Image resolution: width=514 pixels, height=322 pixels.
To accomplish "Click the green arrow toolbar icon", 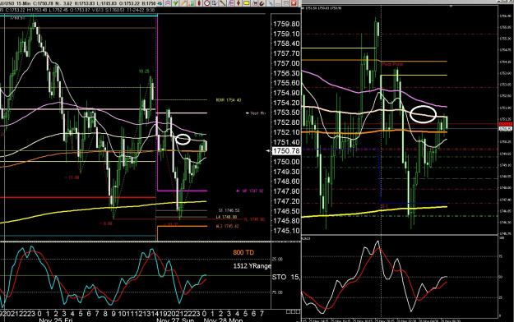I will [175, 3].
